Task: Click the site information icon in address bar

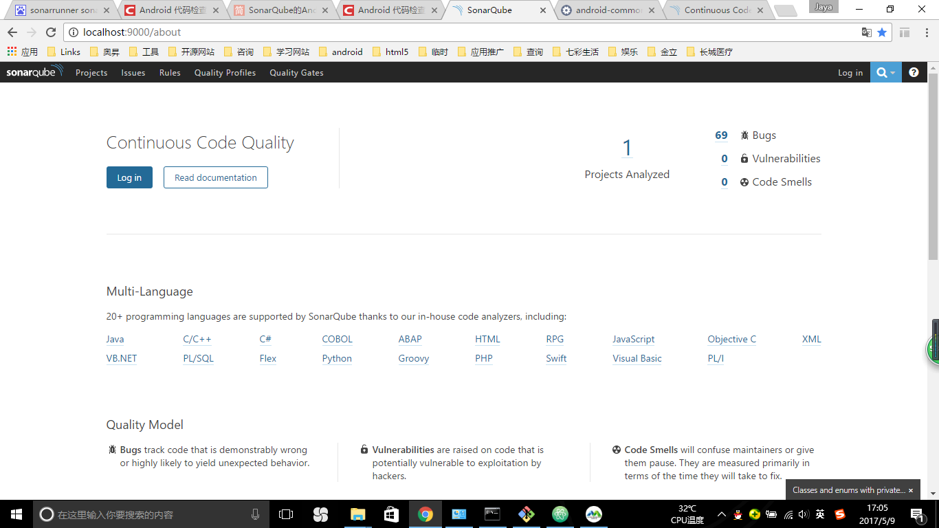Action: pos(74,32)
